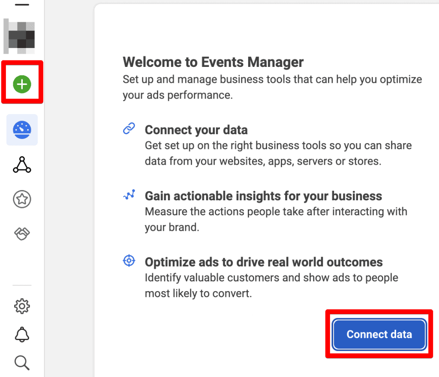Open Events Manager settings gear
This screenshot has width=439, height=377.
pyautogui.click(x=22, y=306)
